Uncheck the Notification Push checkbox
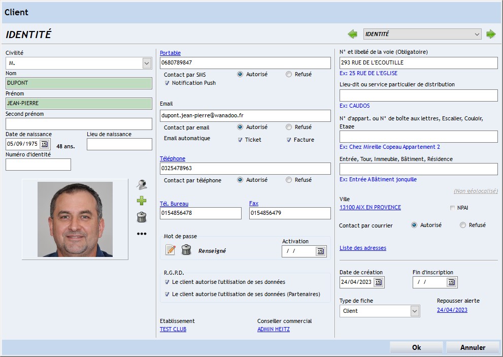503x357 pixels. pyautogui.click(x=167, y=83)
